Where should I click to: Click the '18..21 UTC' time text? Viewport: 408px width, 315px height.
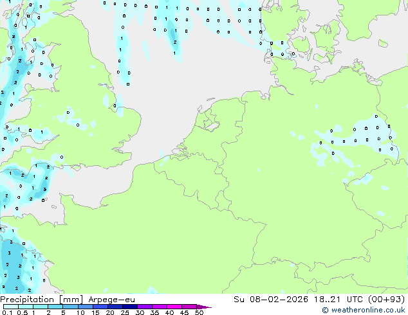pyautogui.click(x=338, y=299)
